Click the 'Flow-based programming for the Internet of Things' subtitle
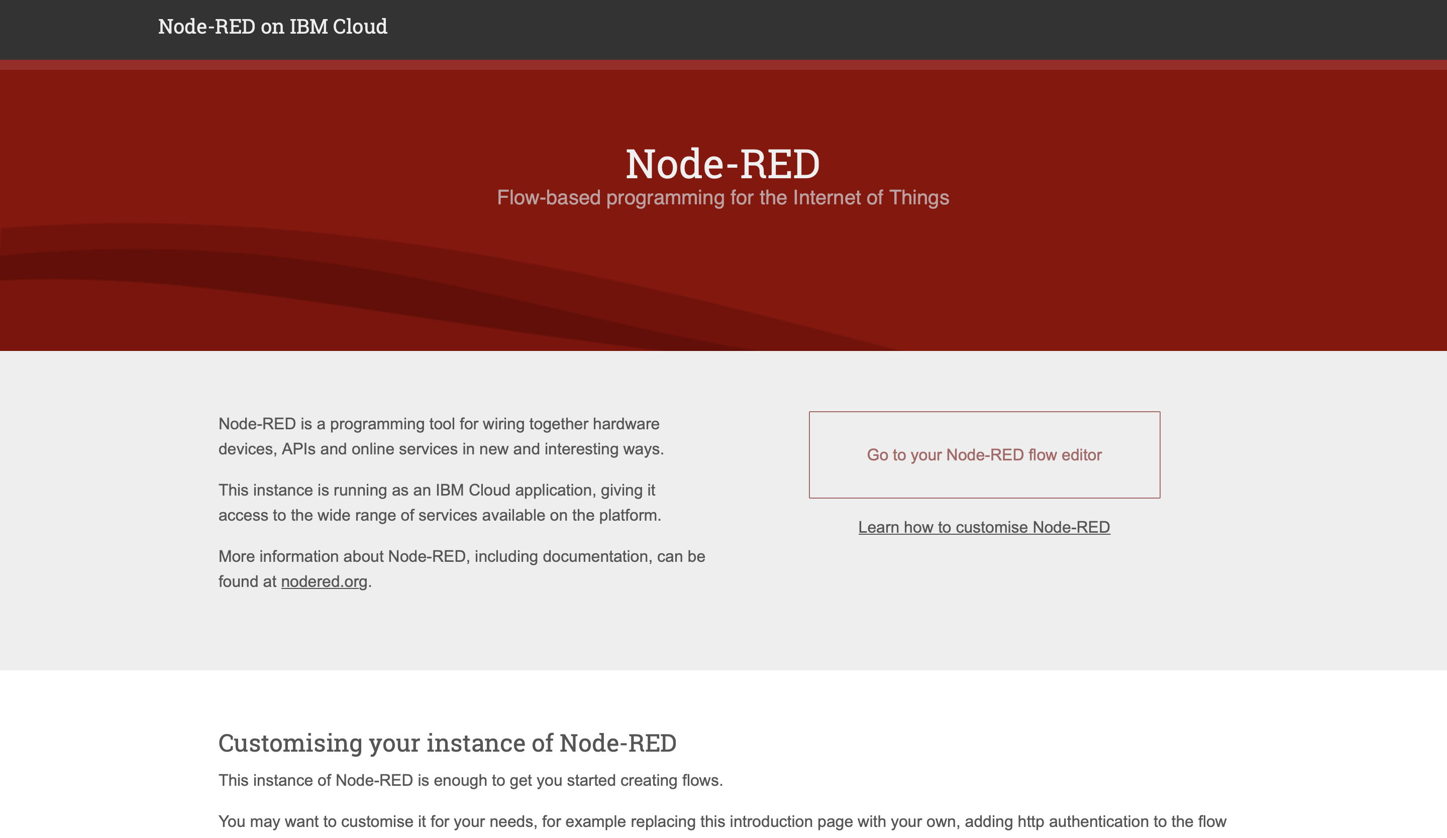This screenshot has width=1447, height=838. click(x=722, y=198)
